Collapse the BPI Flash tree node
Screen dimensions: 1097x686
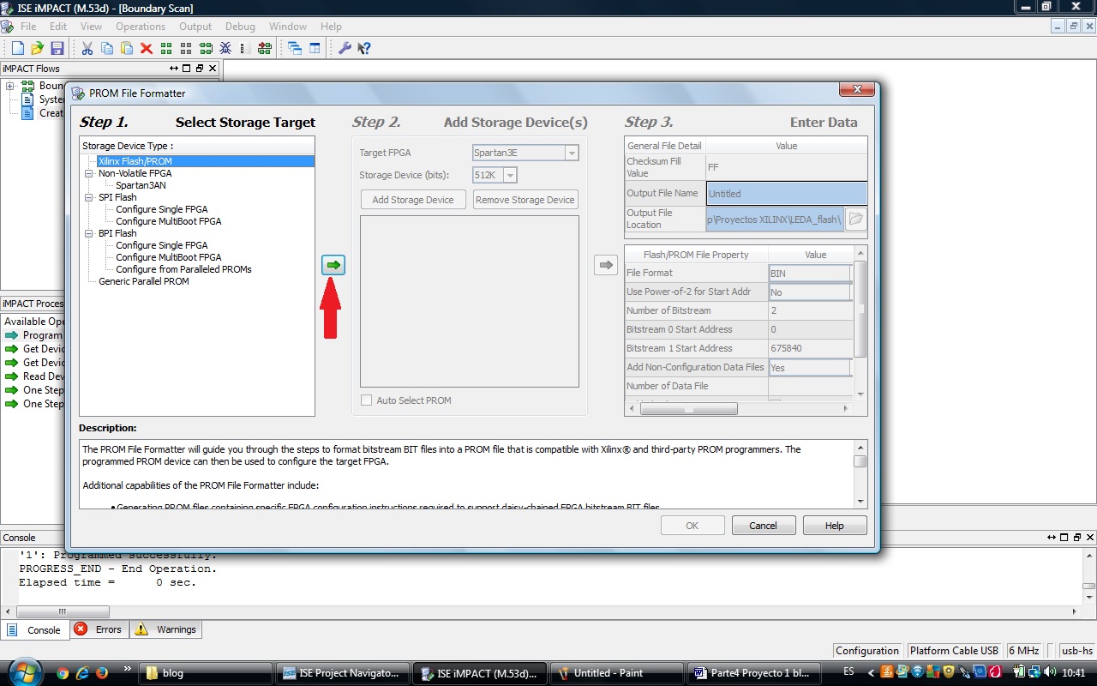click(89, 233)
